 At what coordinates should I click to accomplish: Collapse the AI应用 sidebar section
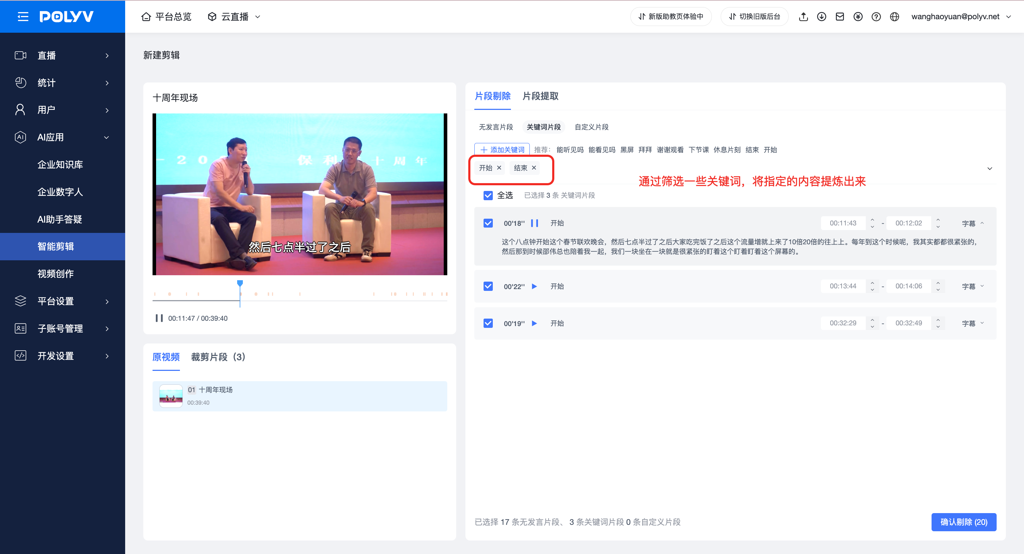63,137
